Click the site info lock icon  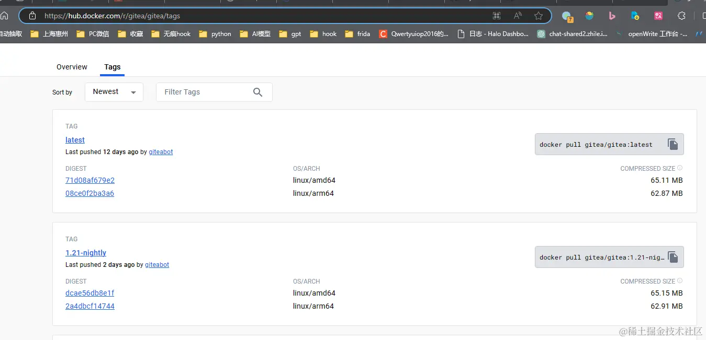click(33, 16)
